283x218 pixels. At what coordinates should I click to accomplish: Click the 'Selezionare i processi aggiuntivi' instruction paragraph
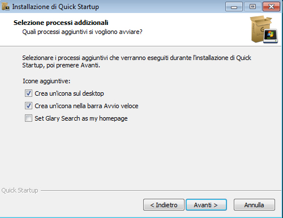[x=136, y=62]
